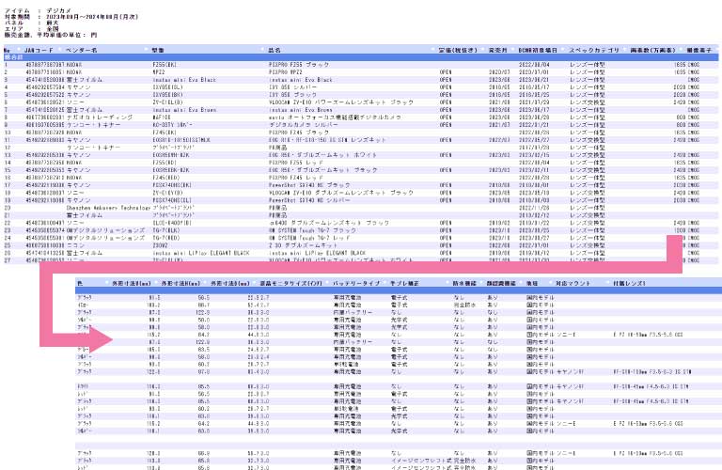Select model cell TG-7(BLK)

coord(166,230)
